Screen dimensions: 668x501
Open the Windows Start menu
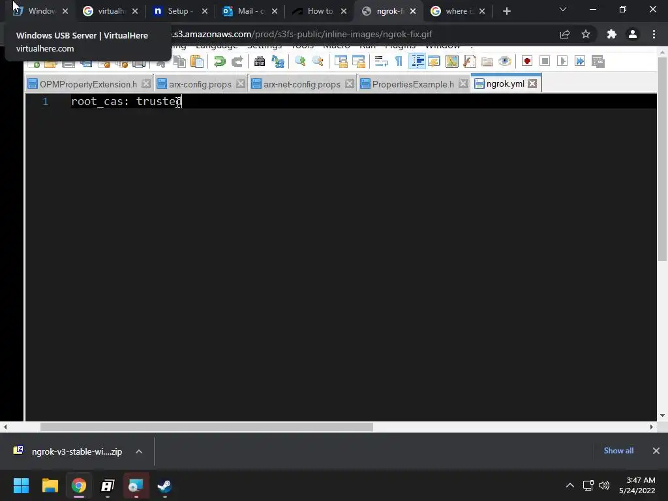pyautogui.click(x=21, y=485)
